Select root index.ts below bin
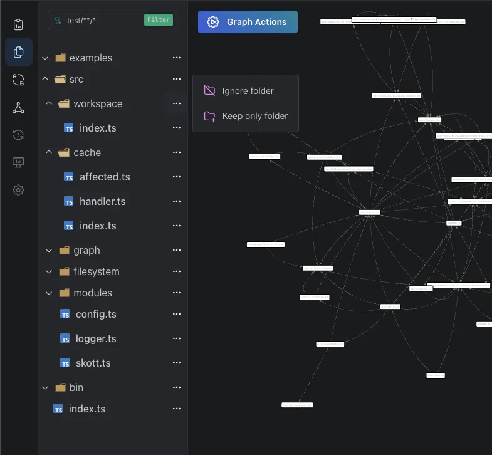This screenshot has height=455, width=492. (87, 409)
